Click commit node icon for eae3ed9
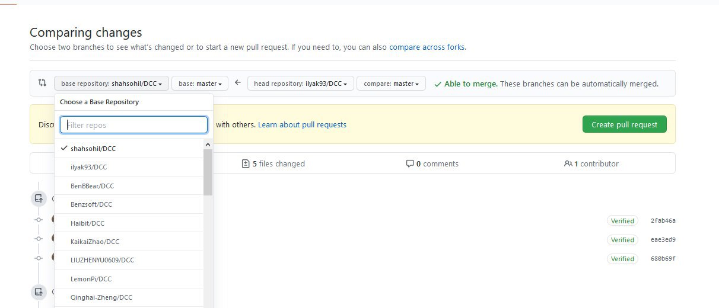Viewport: 719px width, 308px height. coord(39,239)
